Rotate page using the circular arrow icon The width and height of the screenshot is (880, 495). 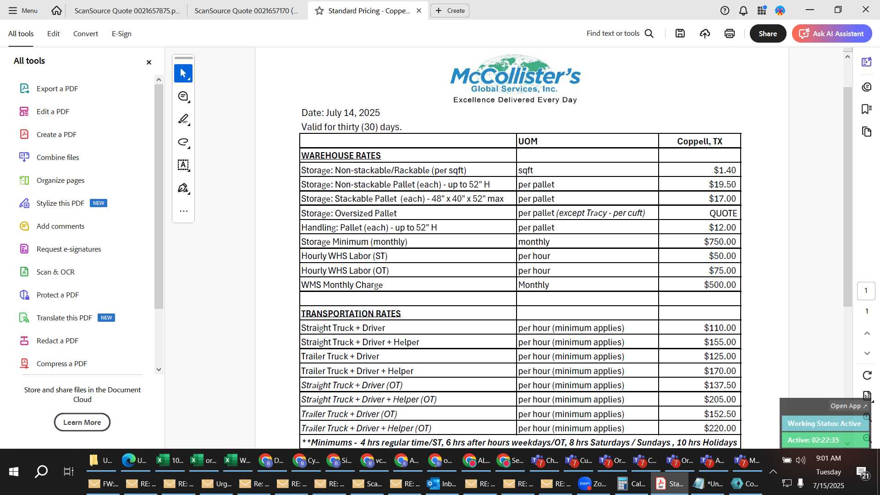[867, 375]
